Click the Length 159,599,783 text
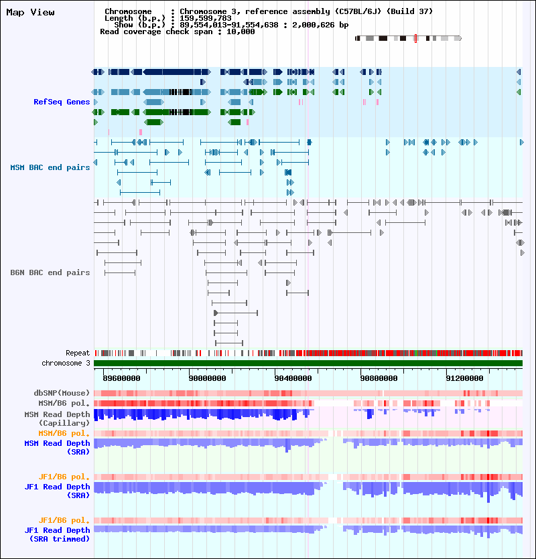The image size is (536, 559). 167,18
